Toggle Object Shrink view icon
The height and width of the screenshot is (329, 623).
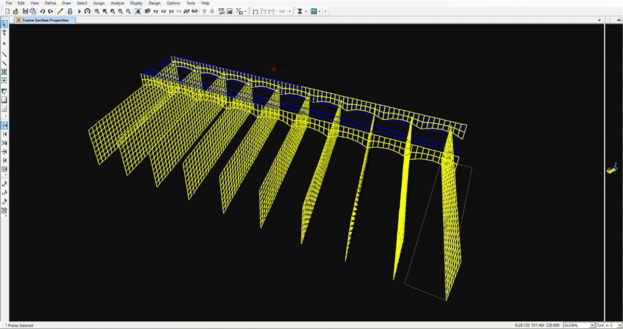point(222,11)
